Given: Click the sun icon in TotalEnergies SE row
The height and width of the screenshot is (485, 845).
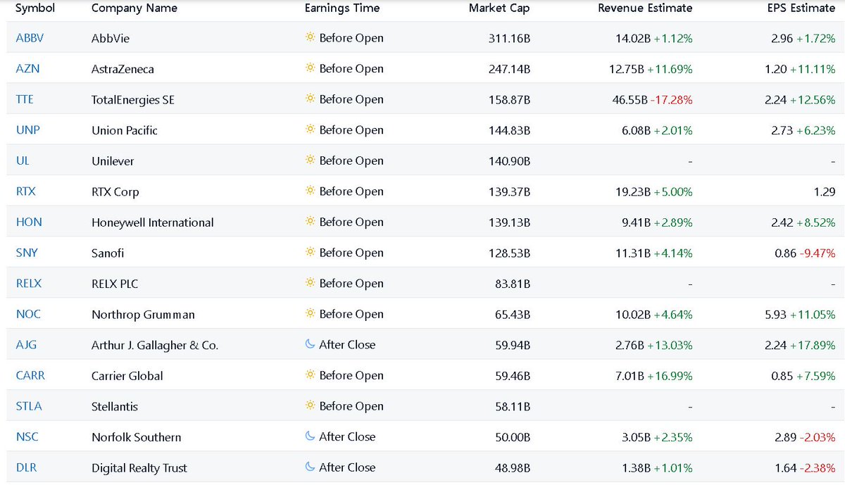Looking at the screenshot, I should coord(310,99).
